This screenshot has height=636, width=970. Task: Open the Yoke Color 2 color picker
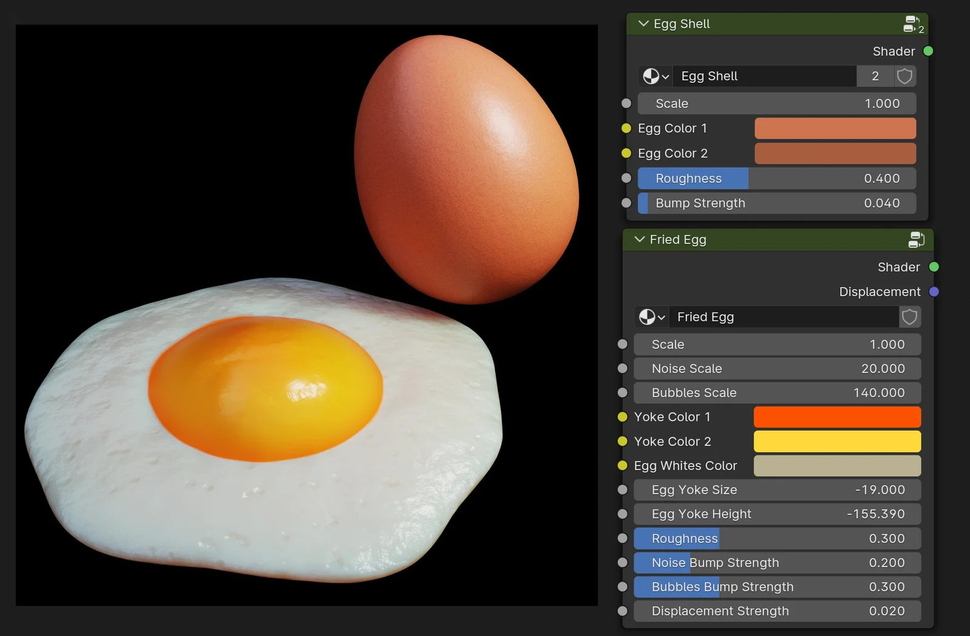(x=837, y=441)
